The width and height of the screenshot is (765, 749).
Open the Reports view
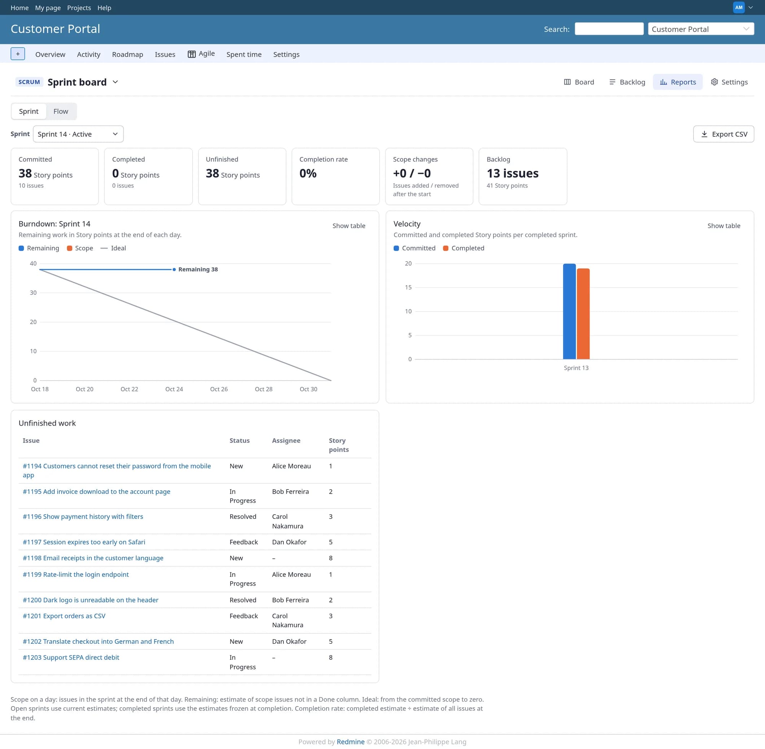pos(678,82)
